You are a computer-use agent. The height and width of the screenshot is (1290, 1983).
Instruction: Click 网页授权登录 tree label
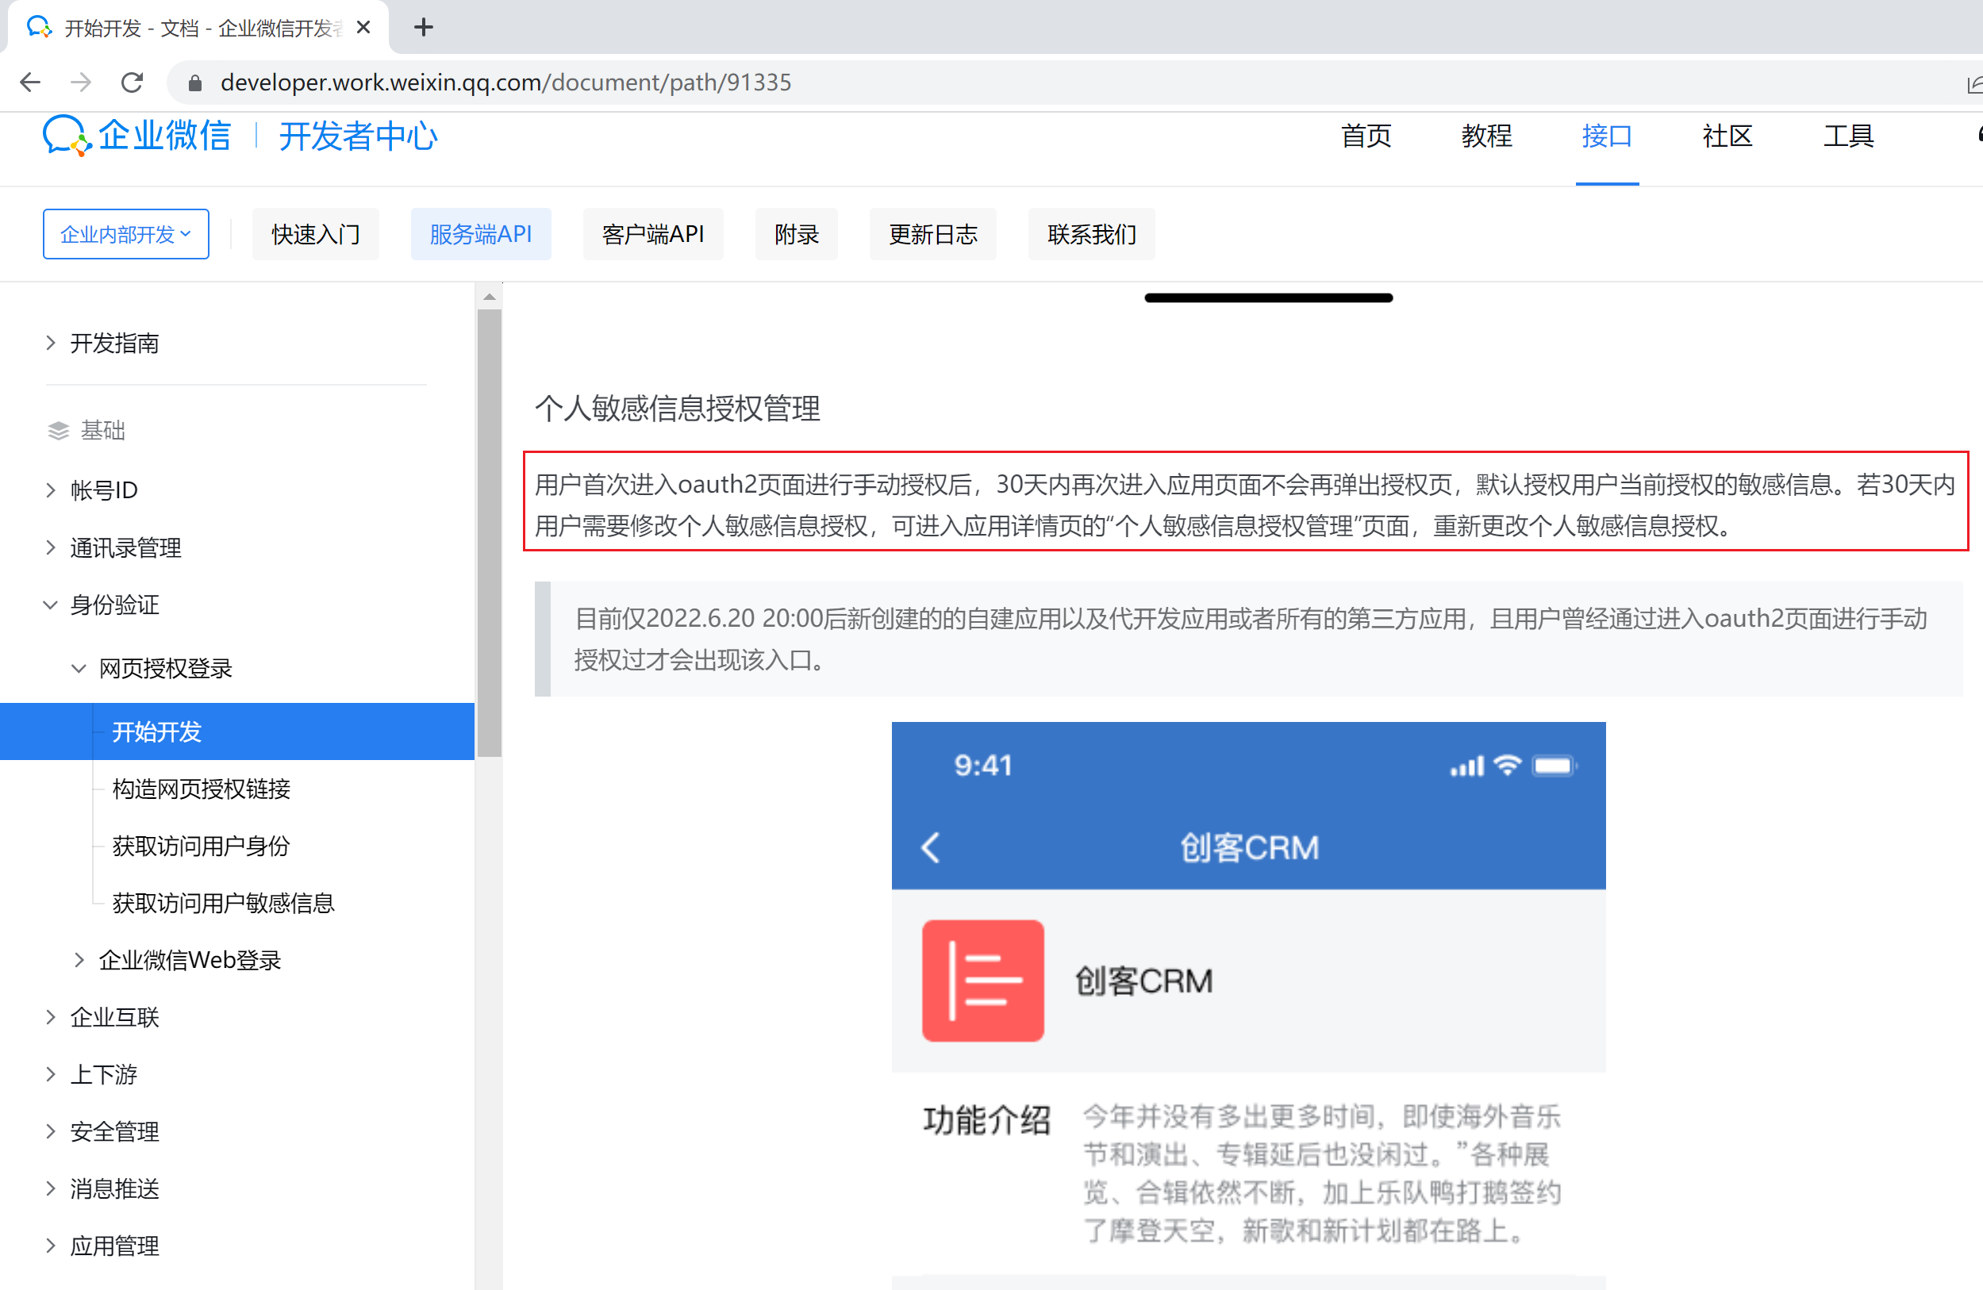pyautogui.click(x=166, y=668)
